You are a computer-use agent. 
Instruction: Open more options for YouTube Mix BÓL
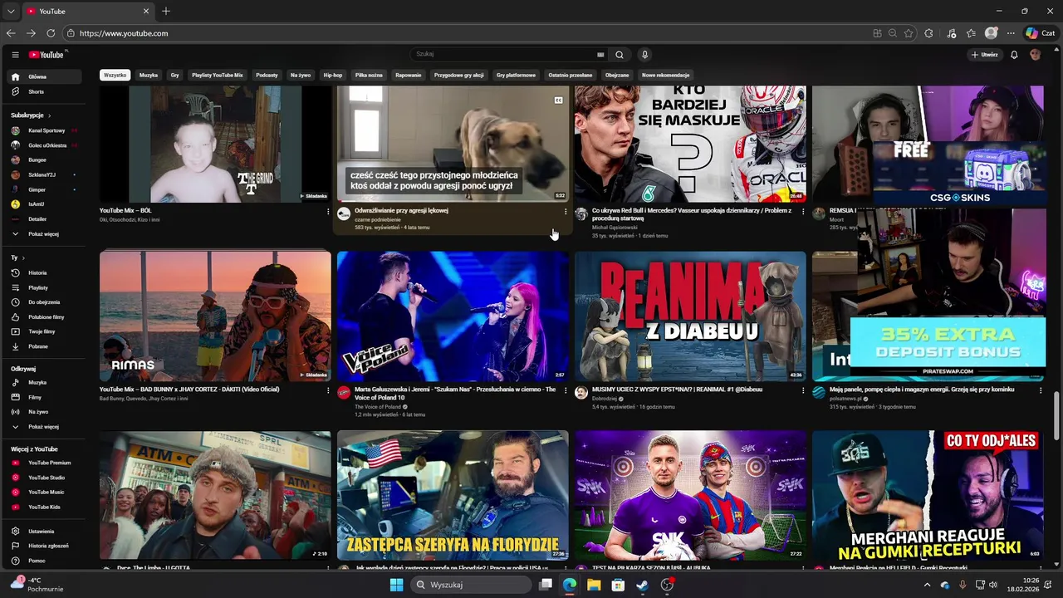[x=328, y=212]
